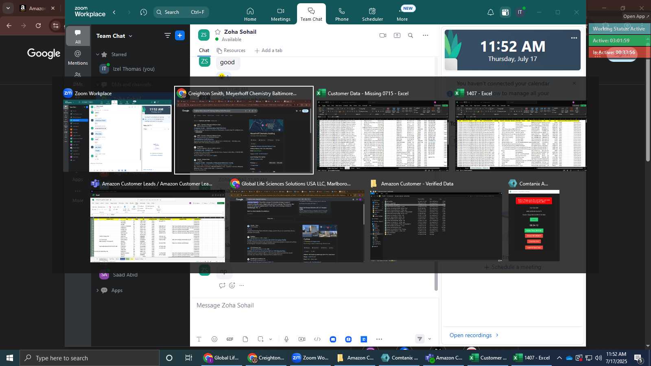651x366 pixels.
Task: Click the Windows taskbar search box
Action: point(90,358)
